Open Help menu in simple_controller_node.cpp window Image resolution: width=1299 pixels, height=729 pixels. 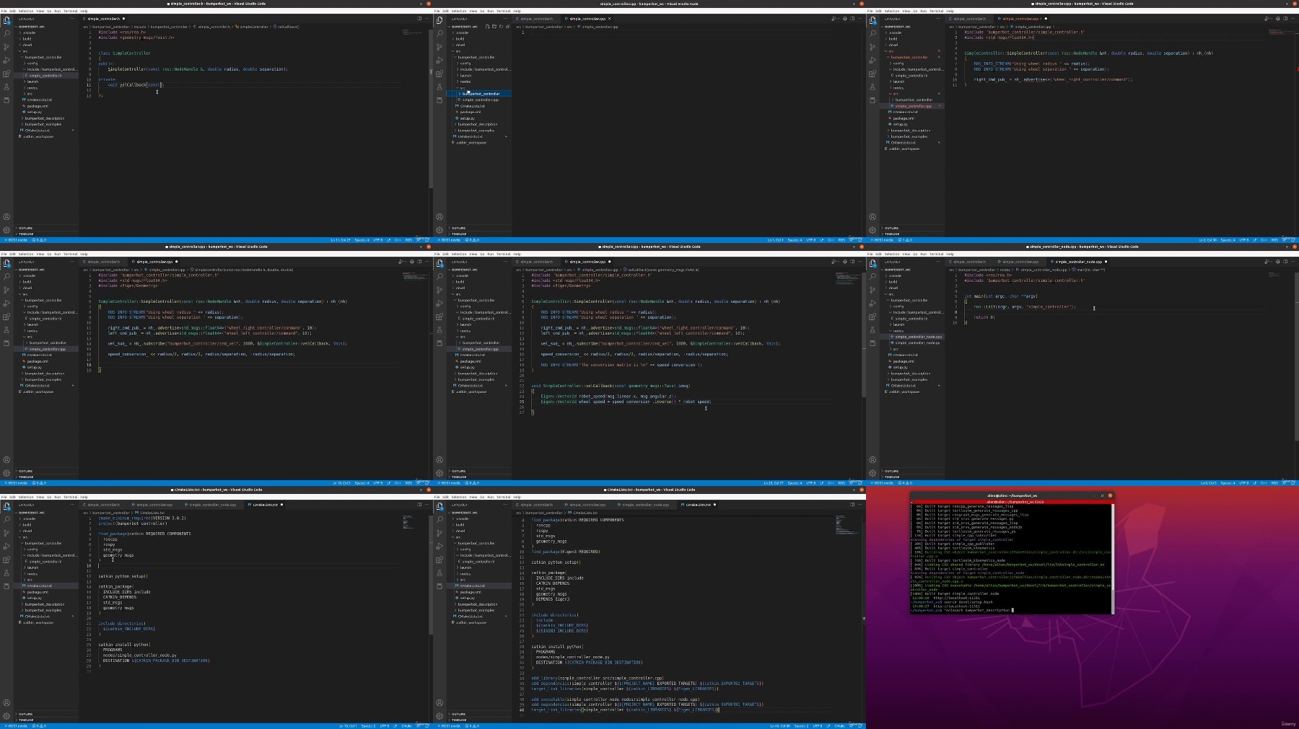[x=950, y=254]
